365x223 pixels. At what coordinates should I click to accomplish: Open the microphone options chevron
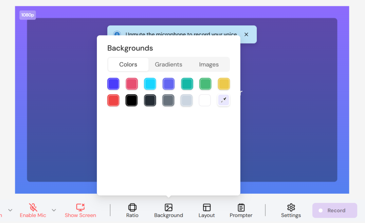[x=54, y=210]
